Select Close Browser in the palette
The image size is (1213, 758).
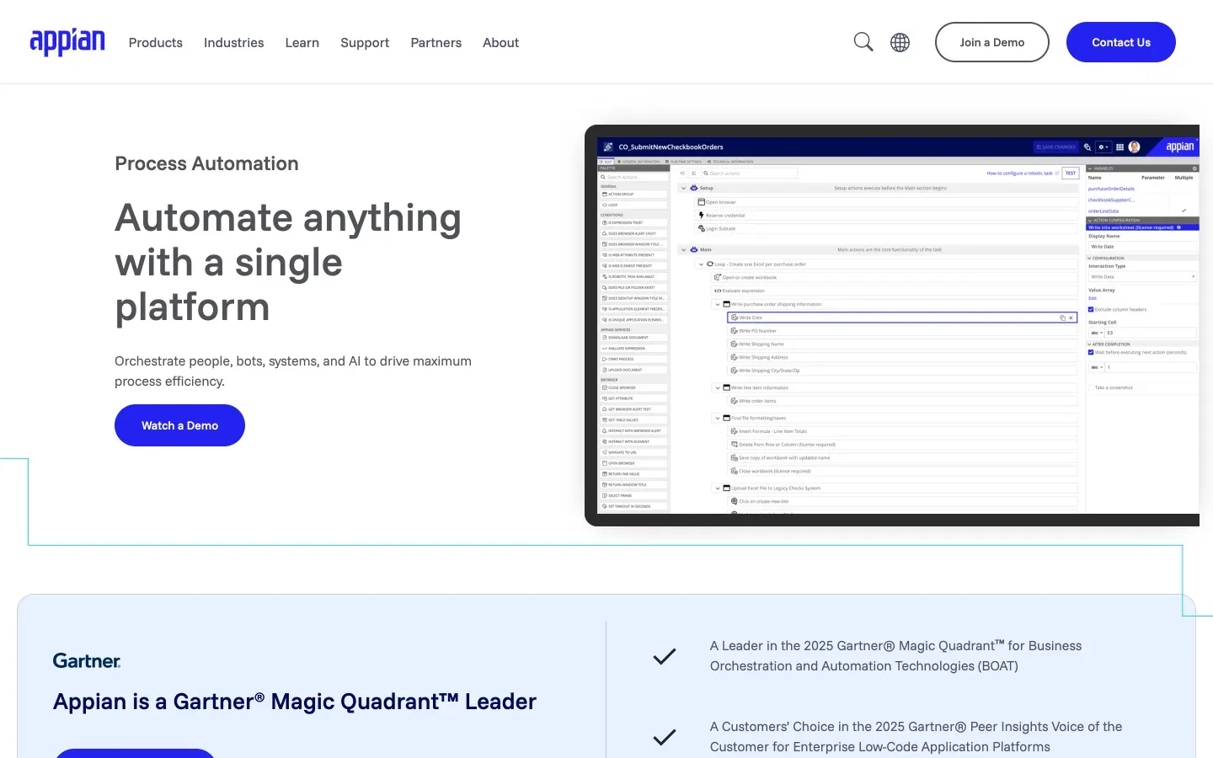(x=633, y=387)
